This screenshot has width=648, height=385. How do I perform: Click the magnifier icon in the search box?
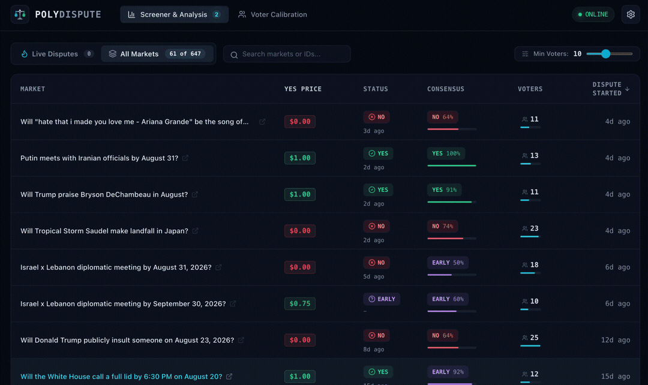234,55
